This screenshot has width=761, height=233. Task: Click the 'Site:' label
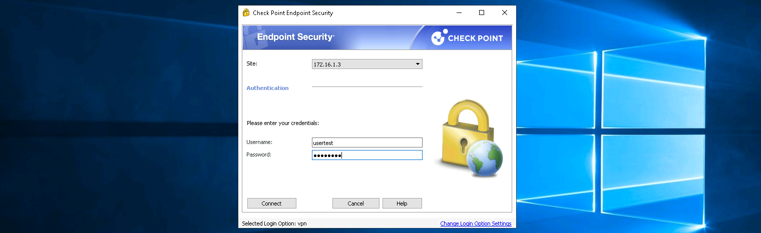[x=251, y=64]
